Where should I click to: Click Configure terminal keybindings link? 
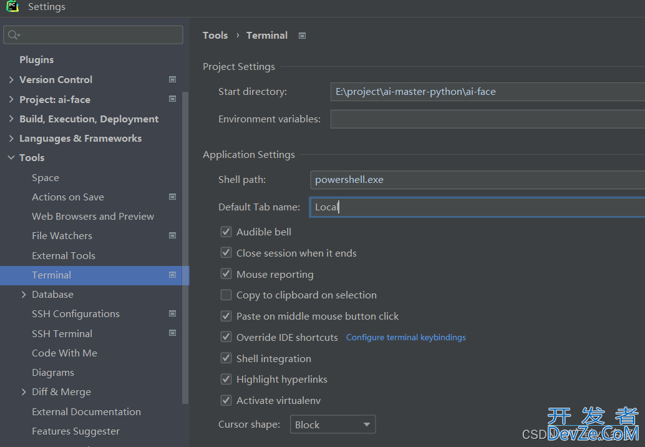pyautogui.click(x=406, y=337)
